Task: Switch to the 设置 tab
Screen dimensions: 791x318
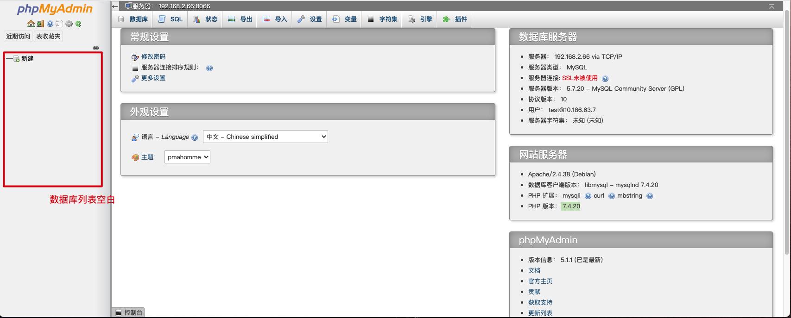Action: point(310,19)
